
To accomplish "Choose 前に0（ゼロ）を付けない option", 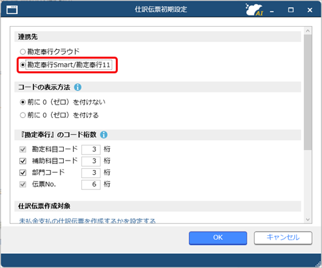I will tap(23, 102).
